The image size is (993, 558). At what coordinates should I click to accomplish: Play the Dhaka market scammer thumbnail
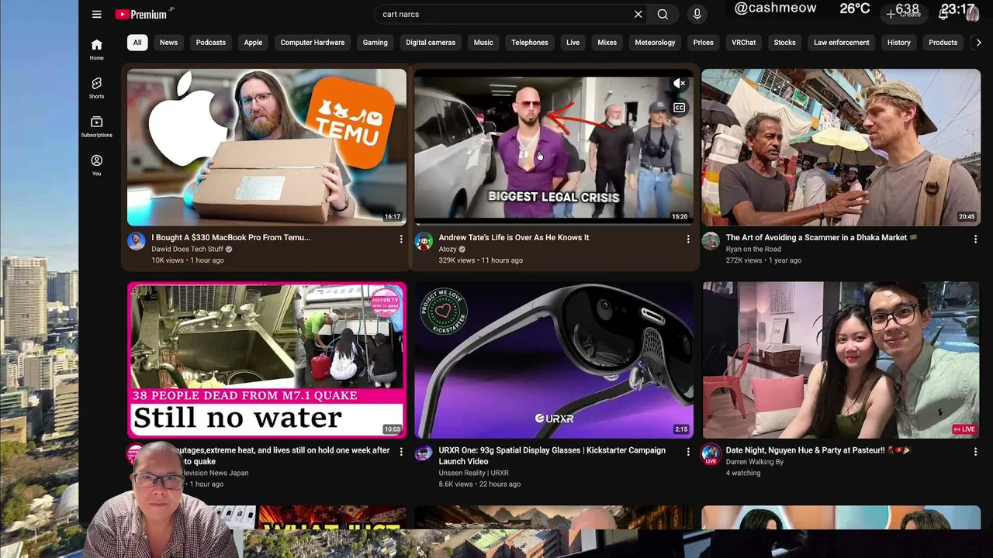click(x=841, y=147)
